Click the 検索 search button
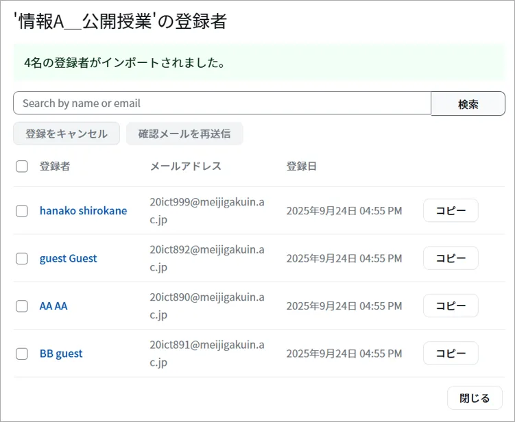This screenshot has width=515, height=422. [x=468, y=104]
